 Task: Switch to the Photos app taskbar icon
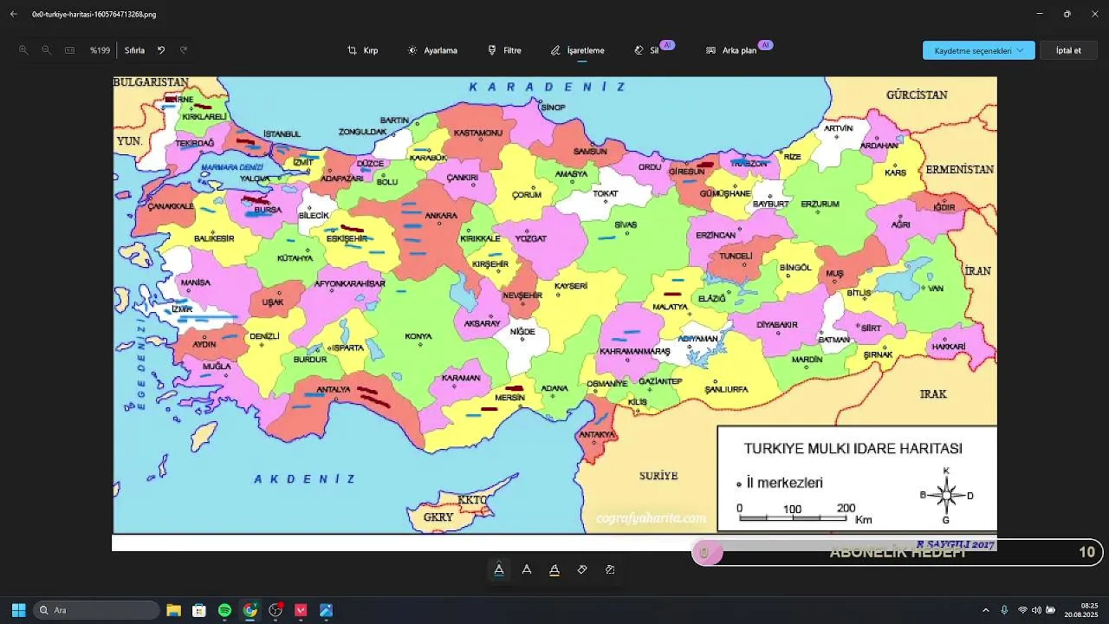point(326,610)
